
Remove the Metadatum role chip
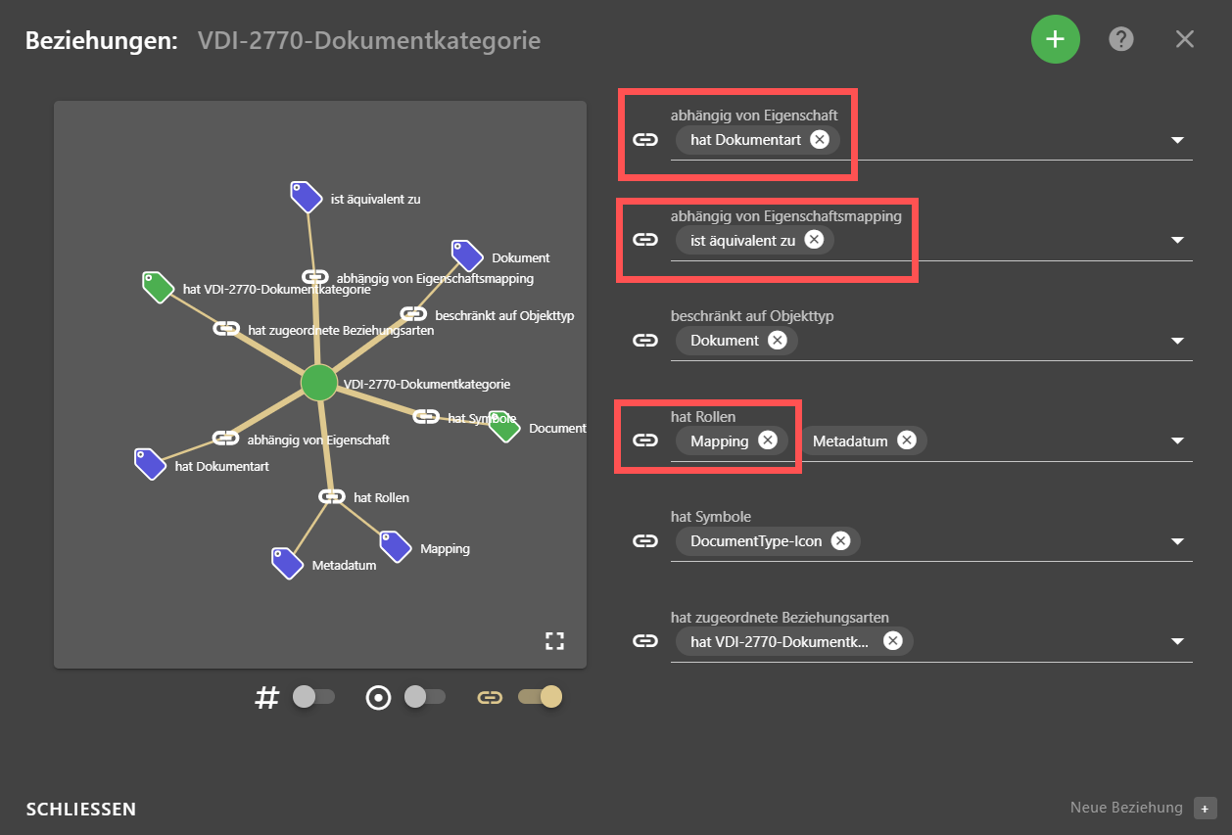point(907,441)
